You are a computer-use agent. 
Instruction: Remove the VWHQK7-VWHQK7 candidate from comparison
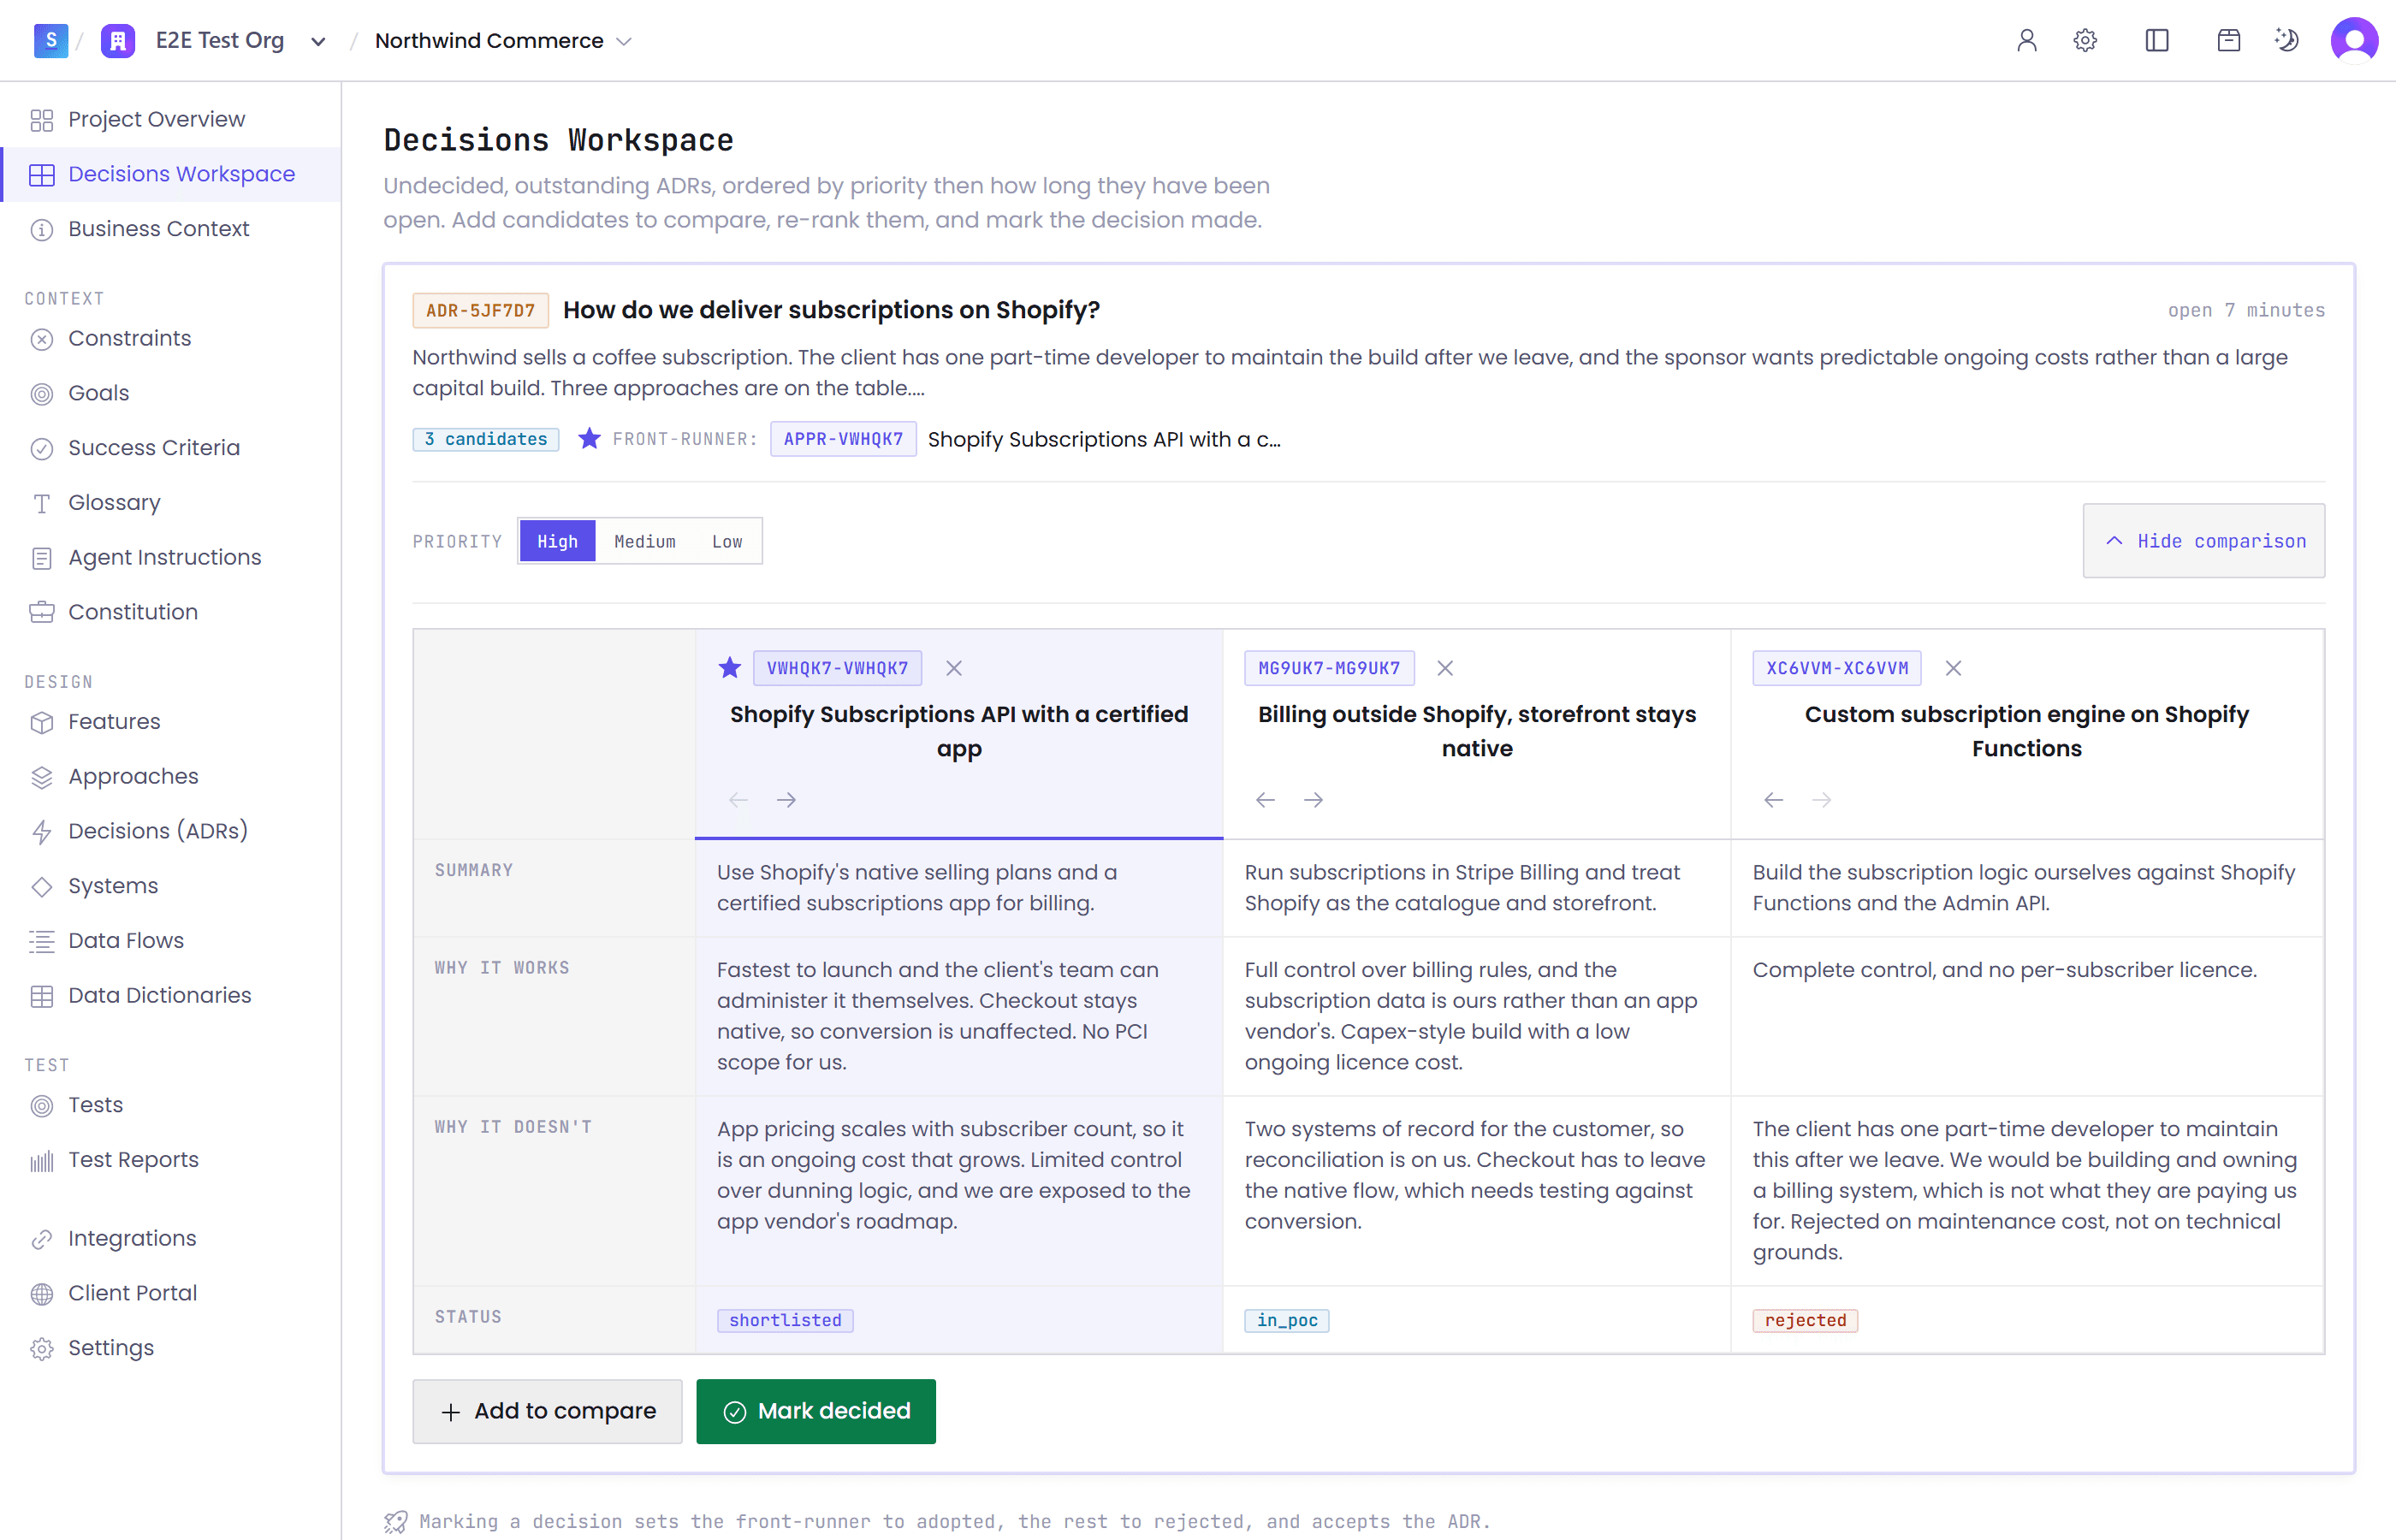(x=954, y=668)
